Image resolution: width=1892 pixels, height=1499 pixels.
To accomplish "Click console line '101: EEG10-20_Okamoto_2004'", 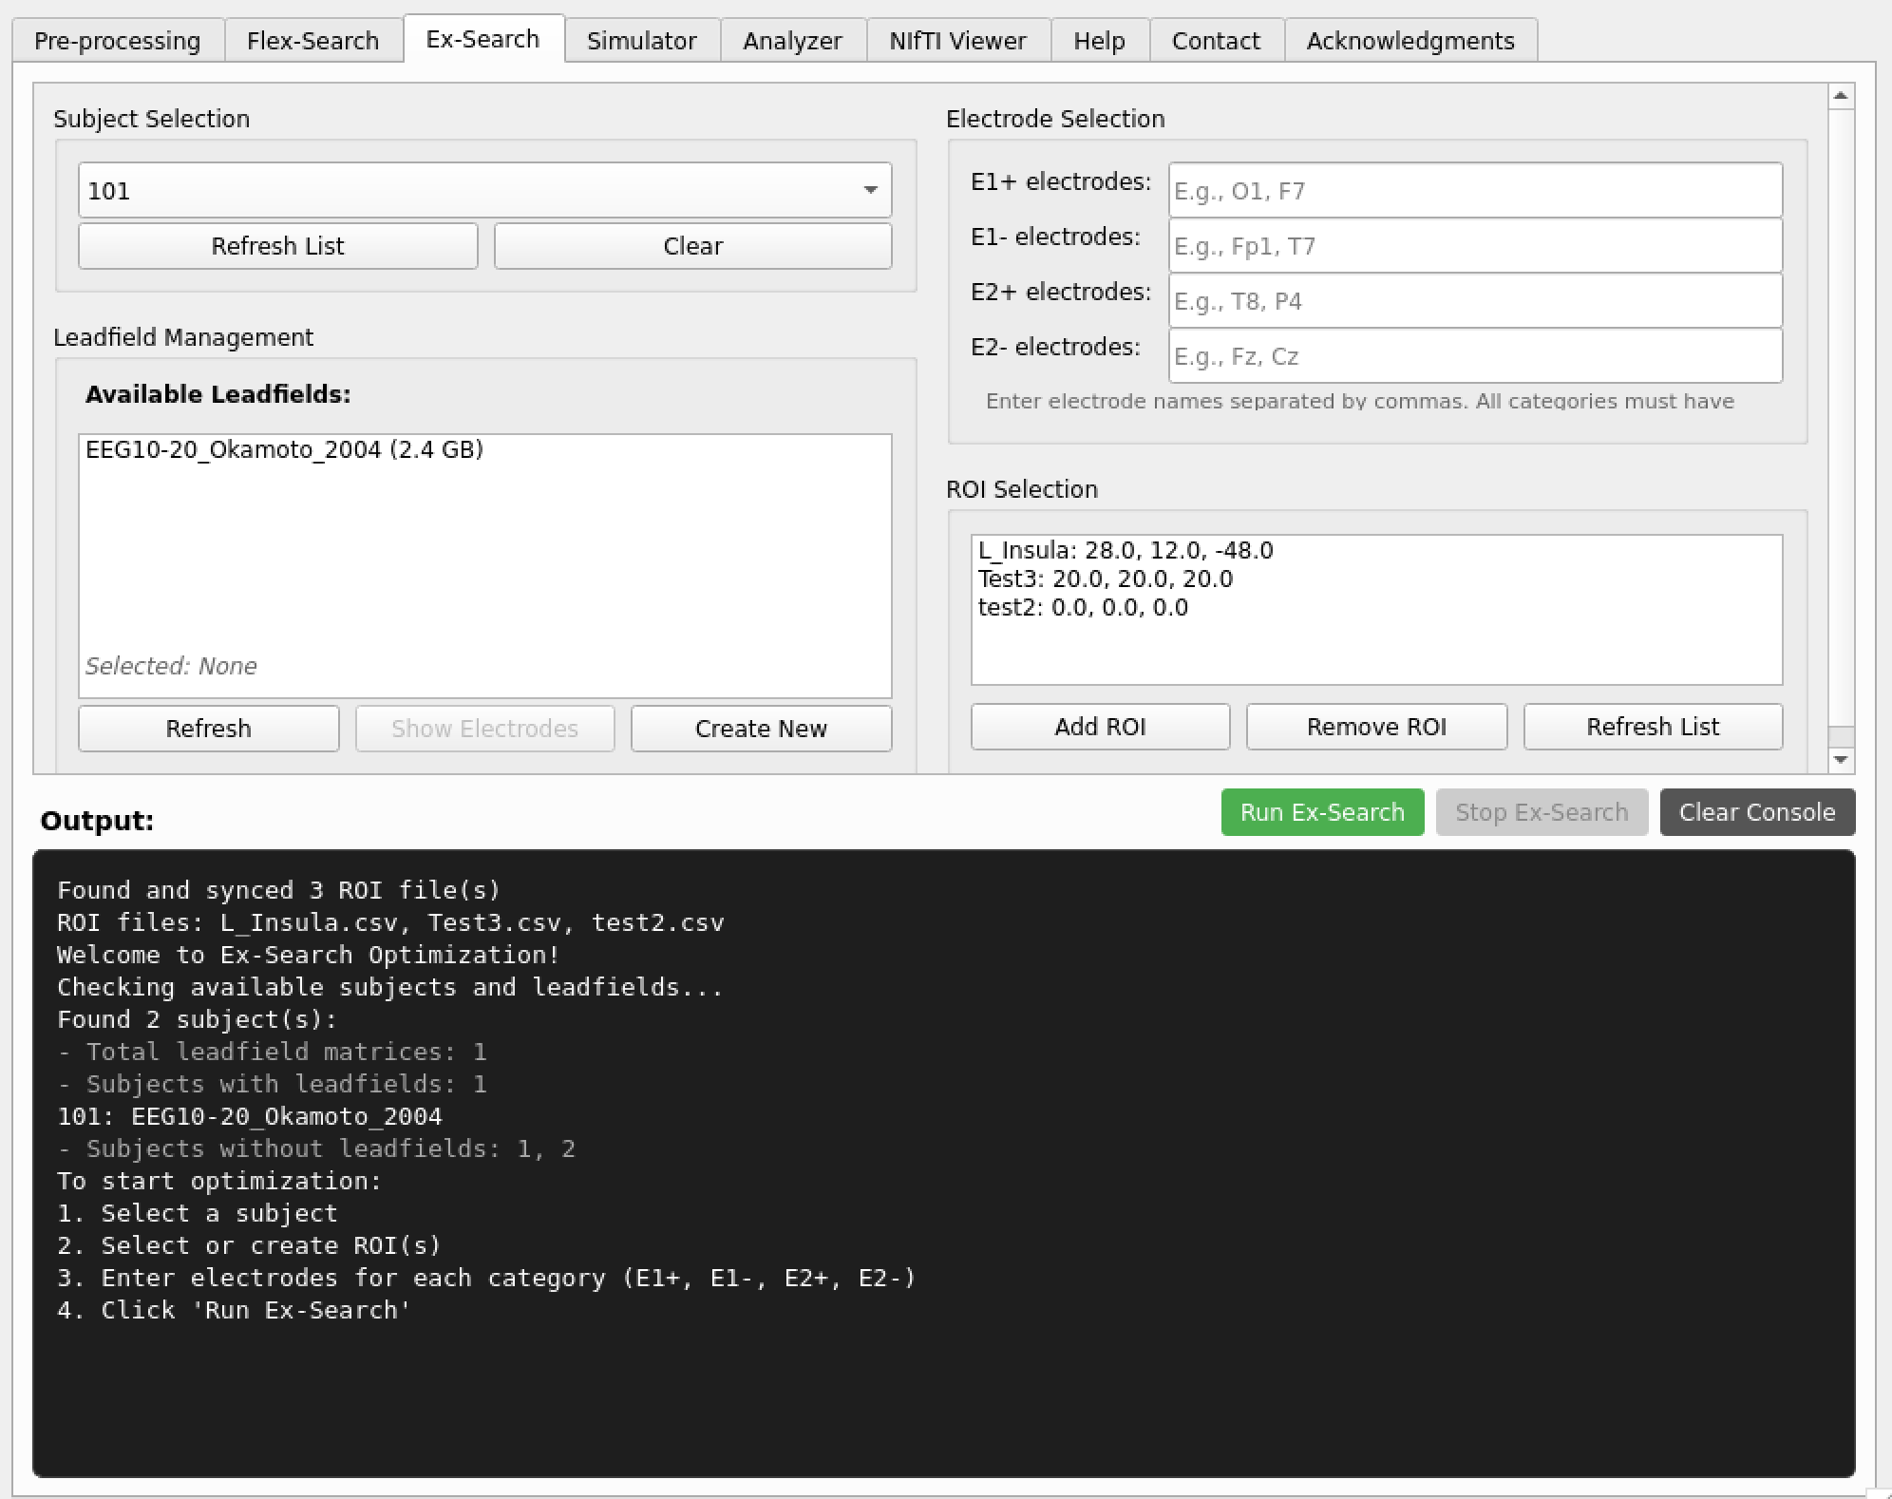I will pyautogui.click(x=250, y=1116).
